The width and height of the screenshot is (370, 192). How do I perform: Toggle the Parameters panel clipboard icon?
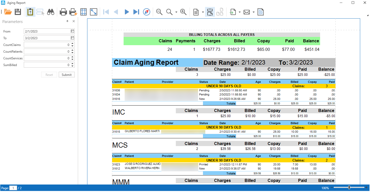[x=30, y=12]
